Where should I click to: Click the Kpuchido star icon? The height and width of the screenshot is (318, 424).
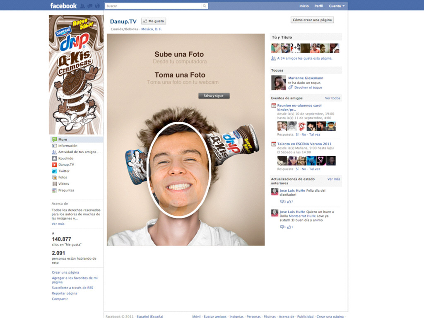click(x=54, y=158)
